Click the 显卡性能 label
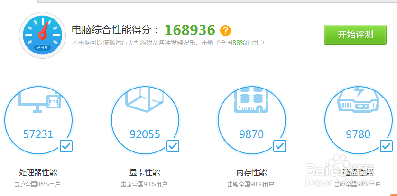The height and width of the screenshot is (196, 397). pos(145,173)
